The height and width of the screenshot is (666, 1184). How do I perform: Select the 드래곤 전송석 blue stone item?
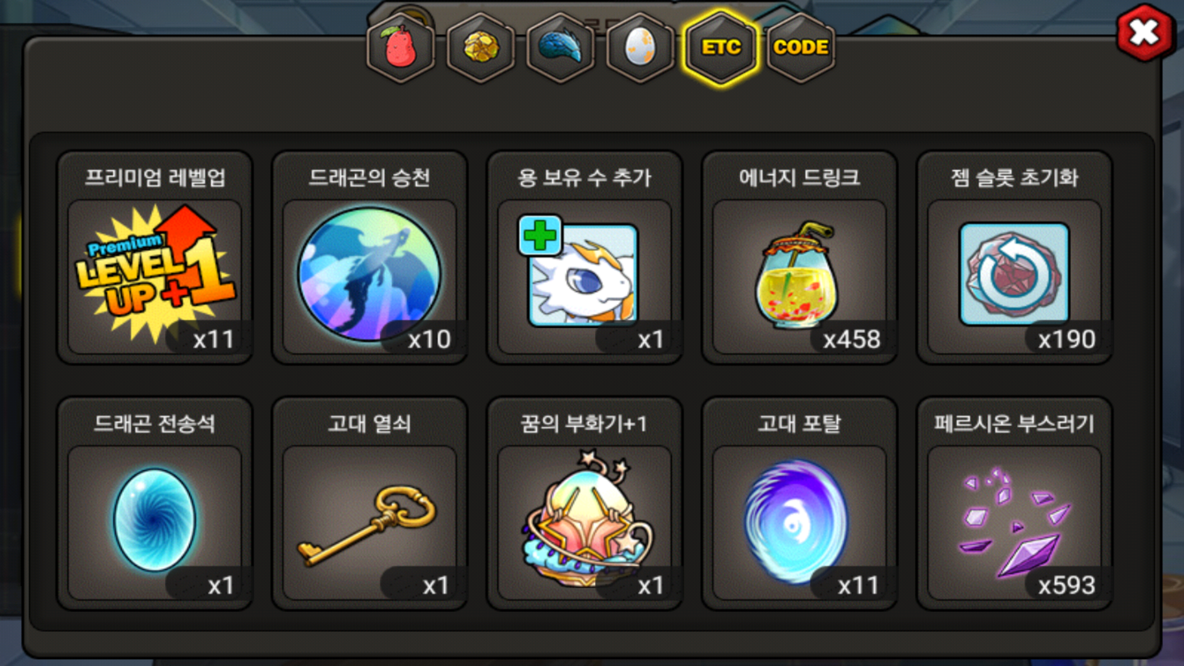(x=155, y=504)
